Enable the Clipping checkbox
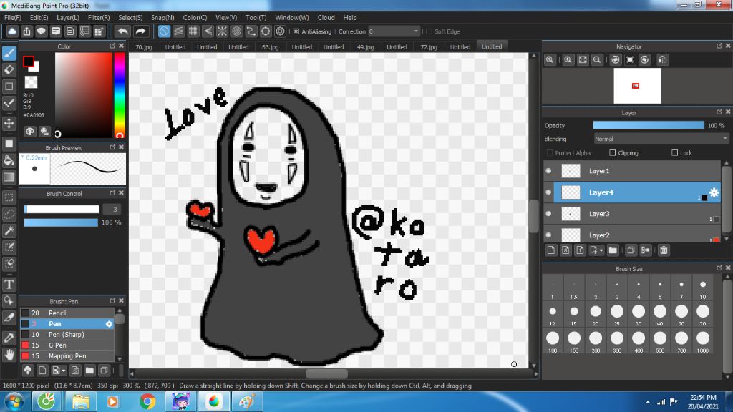This screenshot has height=412, width=733. pos(613,153)
